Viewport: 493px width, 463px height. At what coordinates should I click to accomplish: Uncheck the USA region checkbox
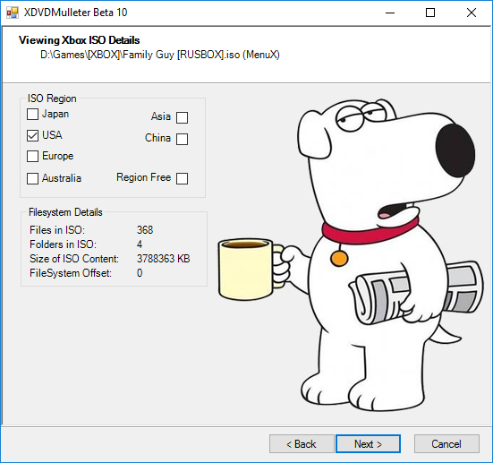tap(33, 135)
